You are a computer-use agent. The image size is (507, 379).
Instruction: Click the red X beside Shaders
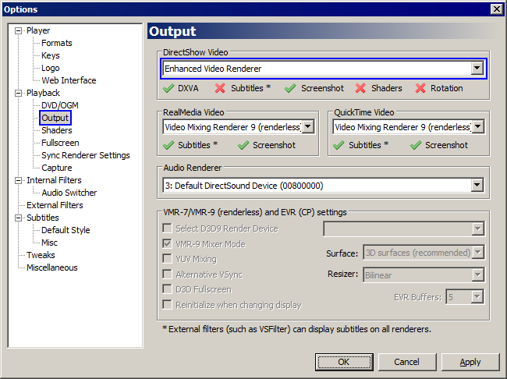[360, 88]
